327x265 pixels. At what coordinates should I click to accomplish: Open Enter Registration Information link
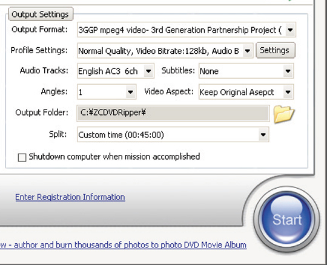(x=70, y=197)
